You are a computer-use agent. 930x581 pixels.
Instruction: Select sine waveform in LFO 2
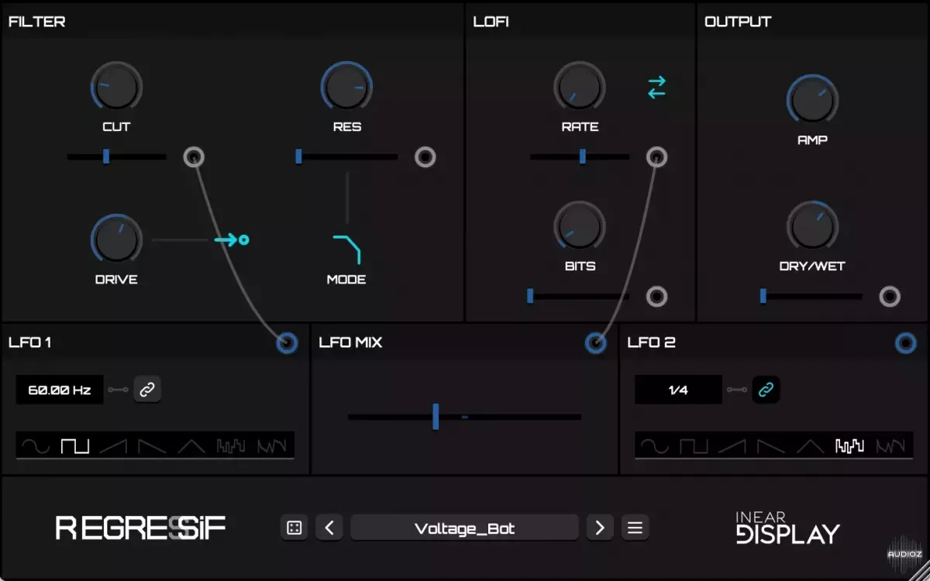pos(655,445)
